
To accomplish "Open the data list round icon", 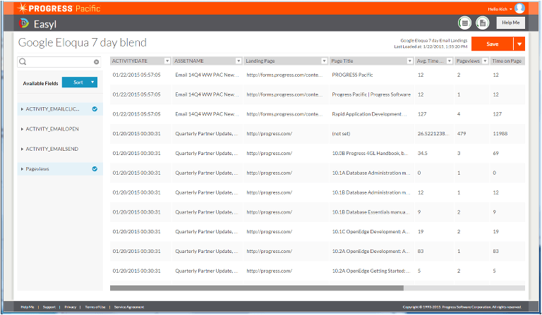I will tap(465, 23).
